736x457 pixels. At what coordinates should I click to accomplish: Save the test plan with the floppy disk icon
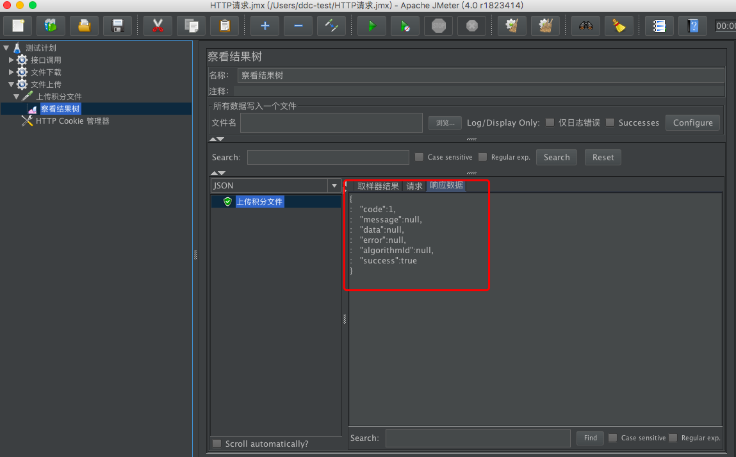(117, 26)
